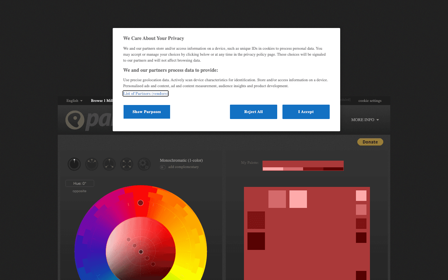Click the darkest shade dot in the inner circle
Screen dimensions: 448x280
point(153,264)
